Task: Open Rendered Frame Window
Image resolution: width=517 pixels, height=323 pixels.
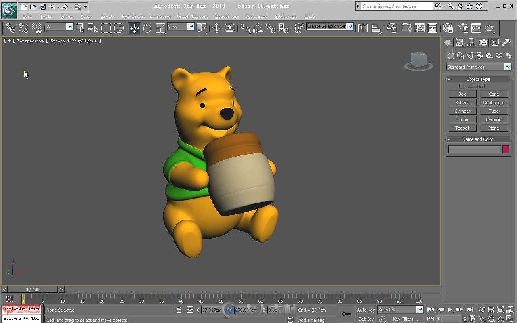Action: [476, 28]
